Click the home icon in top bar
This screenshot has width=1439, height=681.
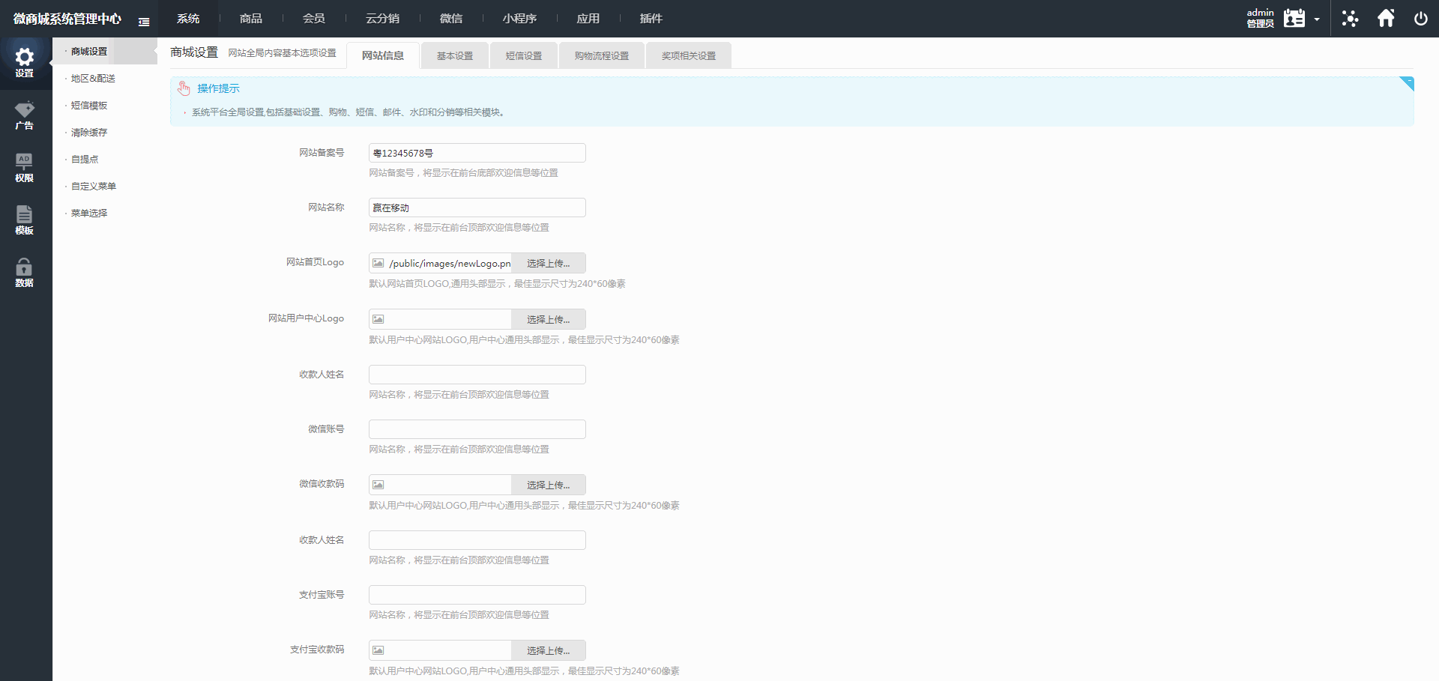pyautogui.click(x=1386, y=19)
